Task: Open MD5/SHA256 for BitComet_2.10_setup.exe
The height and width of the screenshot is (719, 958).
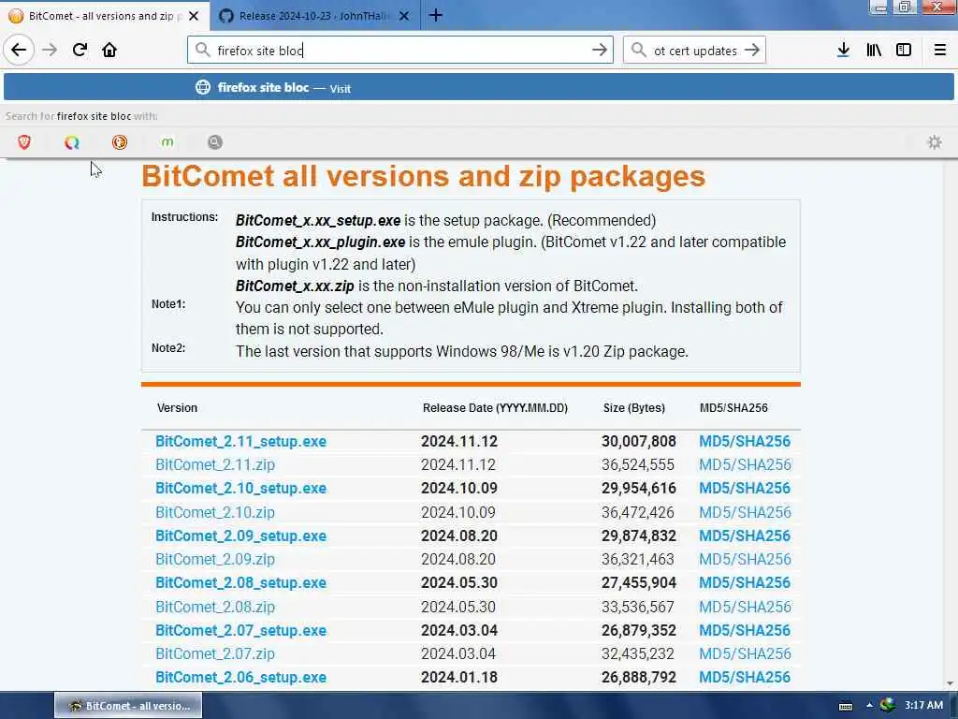Action: (x=745, y=489)
